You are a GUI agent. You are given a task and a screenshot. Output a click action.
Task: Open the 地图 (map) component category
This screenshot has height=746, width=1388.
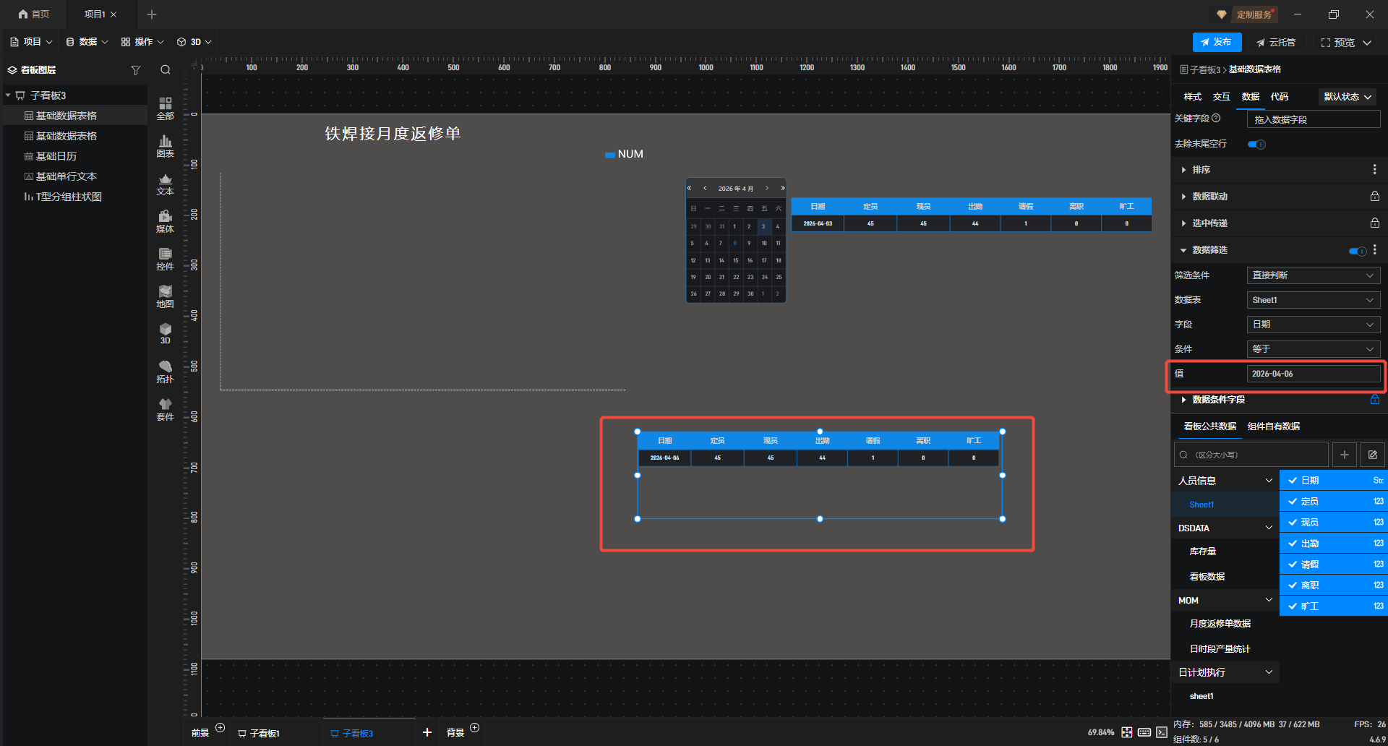click(165, 296)
